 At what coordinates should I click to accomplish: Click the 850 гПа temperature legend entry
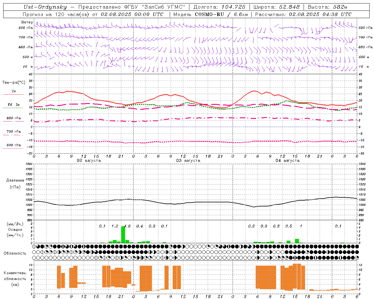point(14,118)
